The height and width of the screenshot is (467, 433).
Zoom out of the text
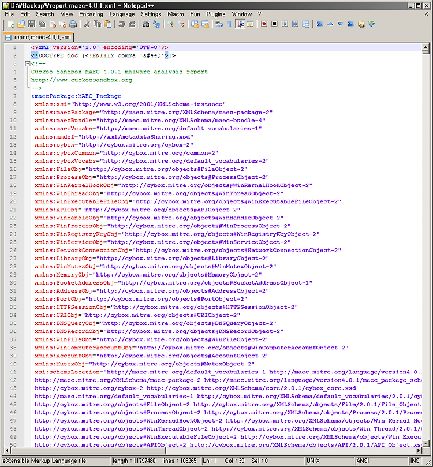181,24
